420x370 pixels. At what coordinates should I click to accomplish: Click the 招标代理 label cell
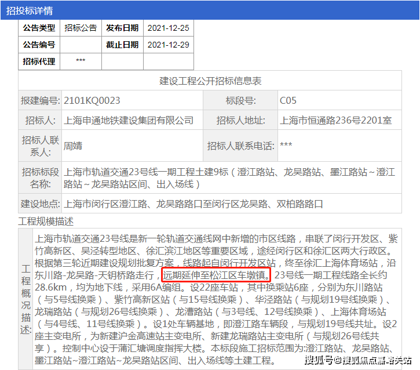[x=39, y=61]
